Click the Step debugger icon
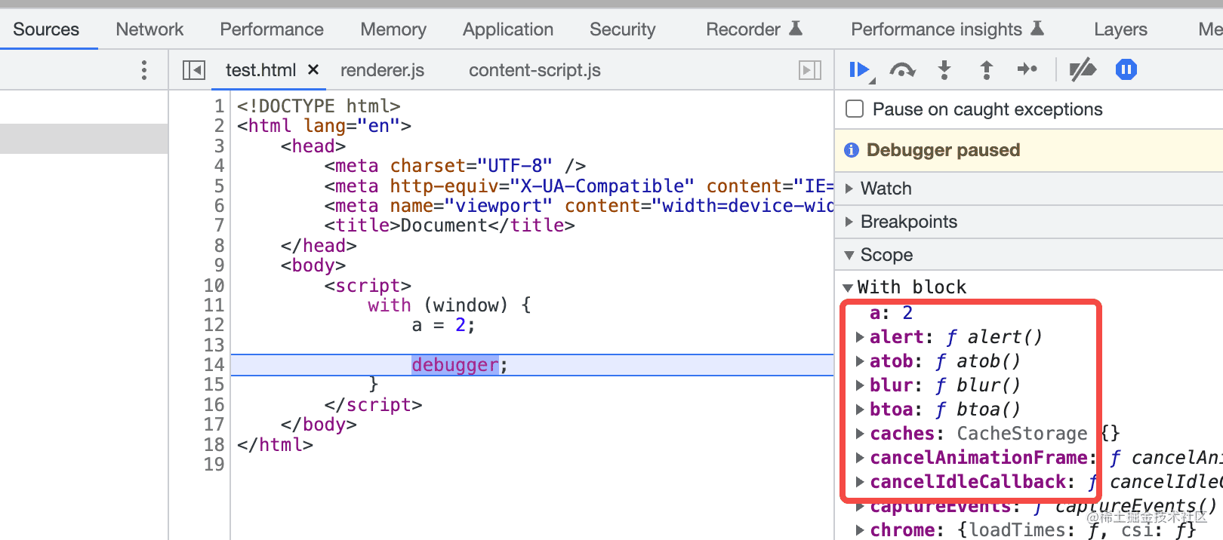 pyautogui.click(x=1027, y=70)
